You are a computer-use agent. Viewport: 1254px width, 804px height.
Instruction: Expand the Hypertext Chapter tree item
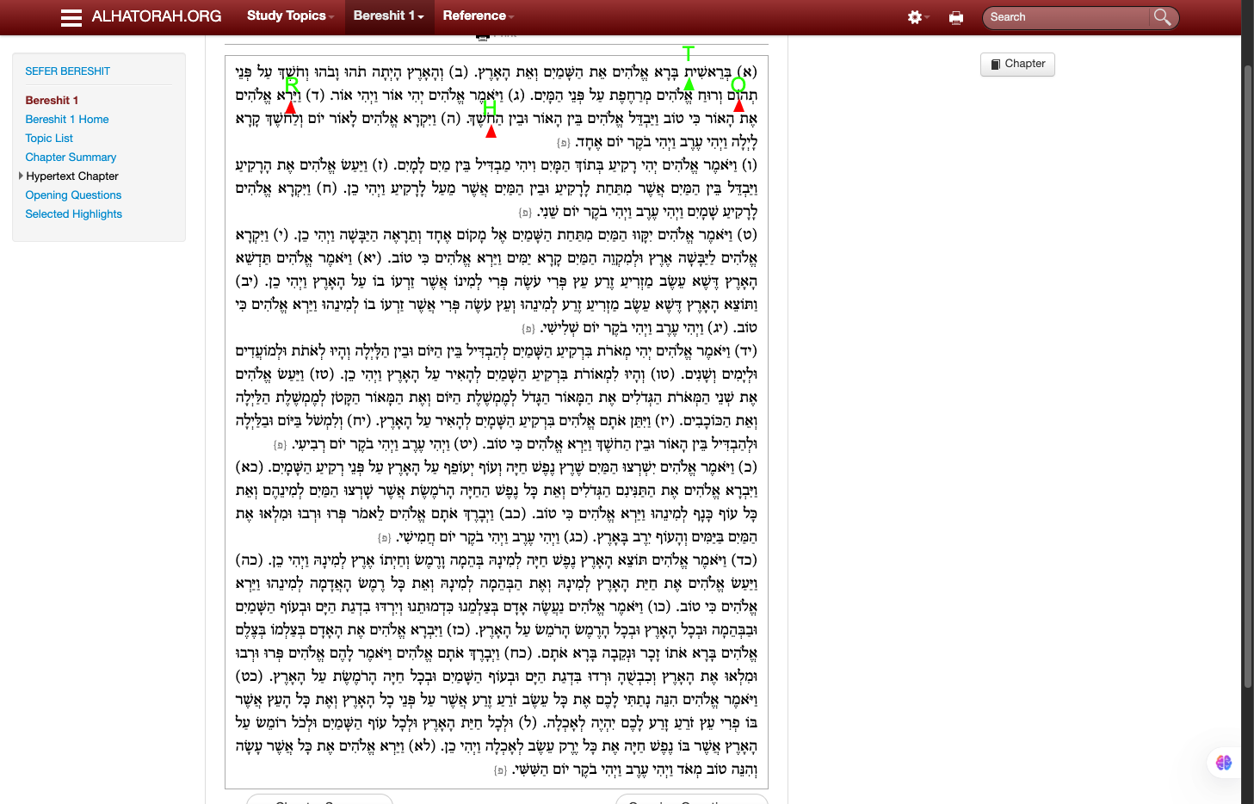coord(21,176)
